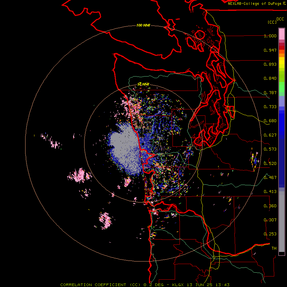Pick the periwinkle light-blue segment of the color bar
The image size is (287, 287).
pyautogui.click(x=282, y=101)
